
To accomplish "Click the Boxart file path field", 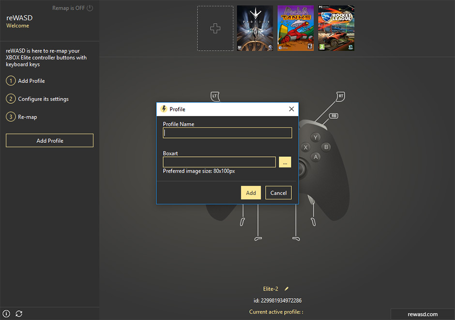I will pyautogui.click(x=219, y=162).
